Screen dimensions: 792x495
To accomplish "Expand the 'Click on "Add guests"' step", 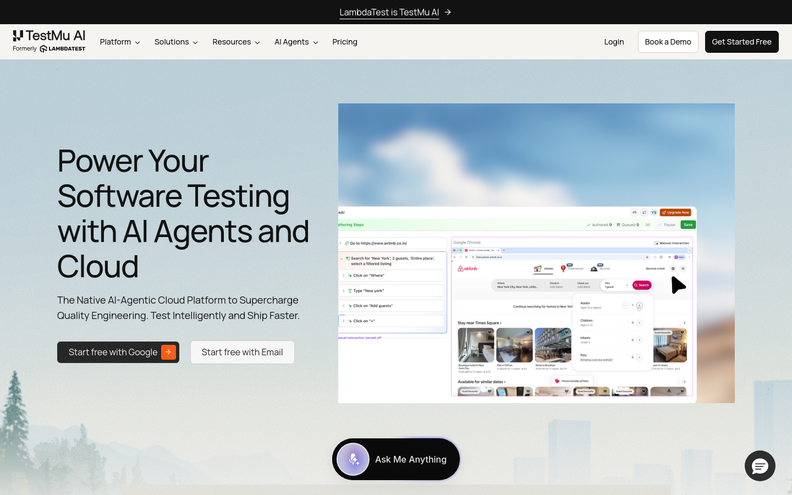I will (x=344, y=306).
